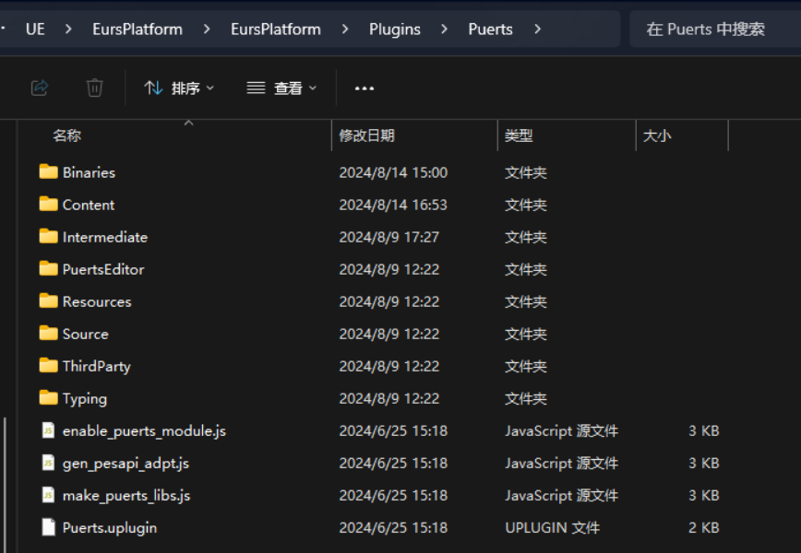The width and height of the screenshot is (801, 553).
Task: Select the Resources folder name
Action: [x=97, y=301]
